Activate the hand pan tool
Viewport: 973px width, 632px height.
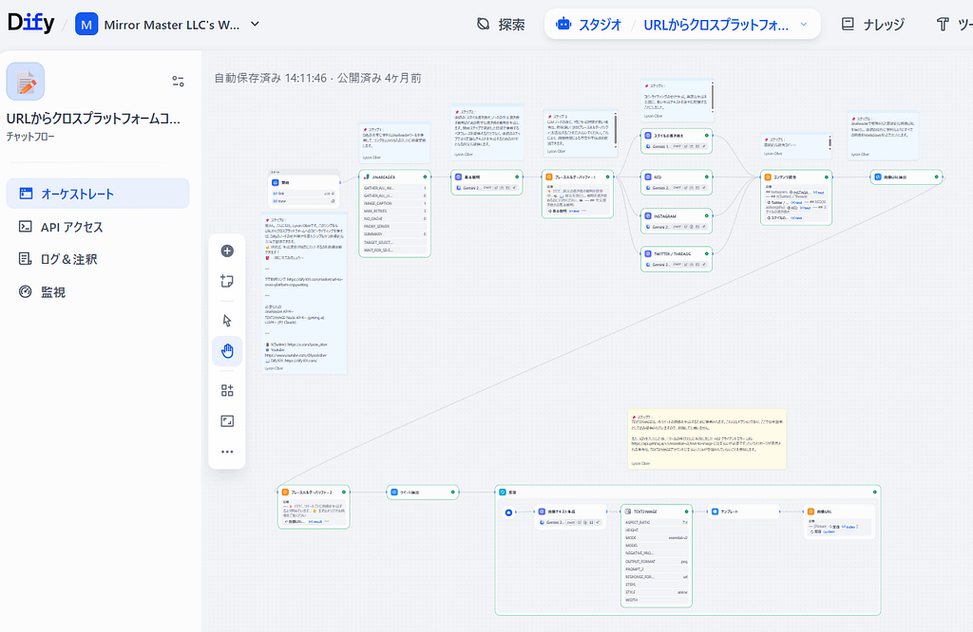pos(227,351)
